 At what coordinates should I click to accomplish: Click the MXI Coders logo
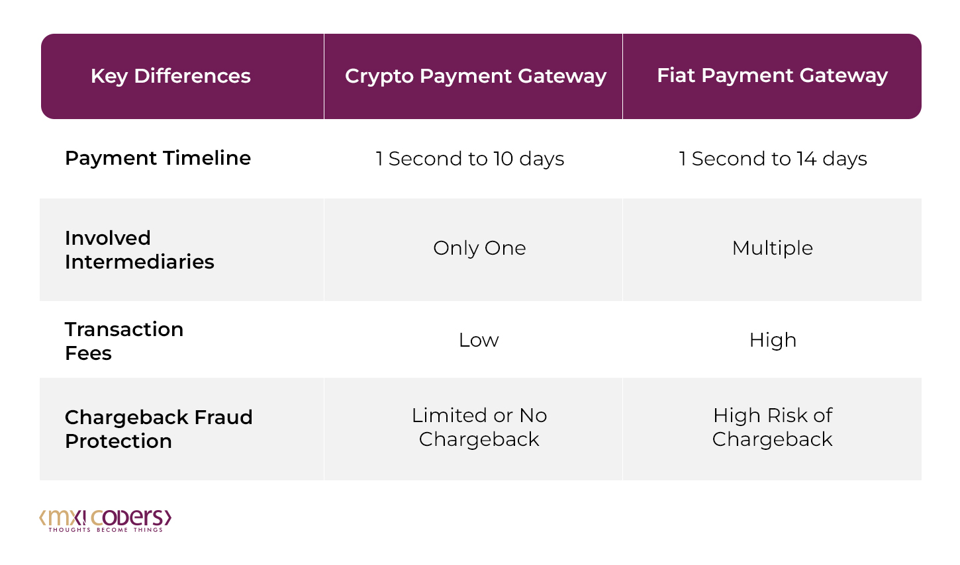105,521
